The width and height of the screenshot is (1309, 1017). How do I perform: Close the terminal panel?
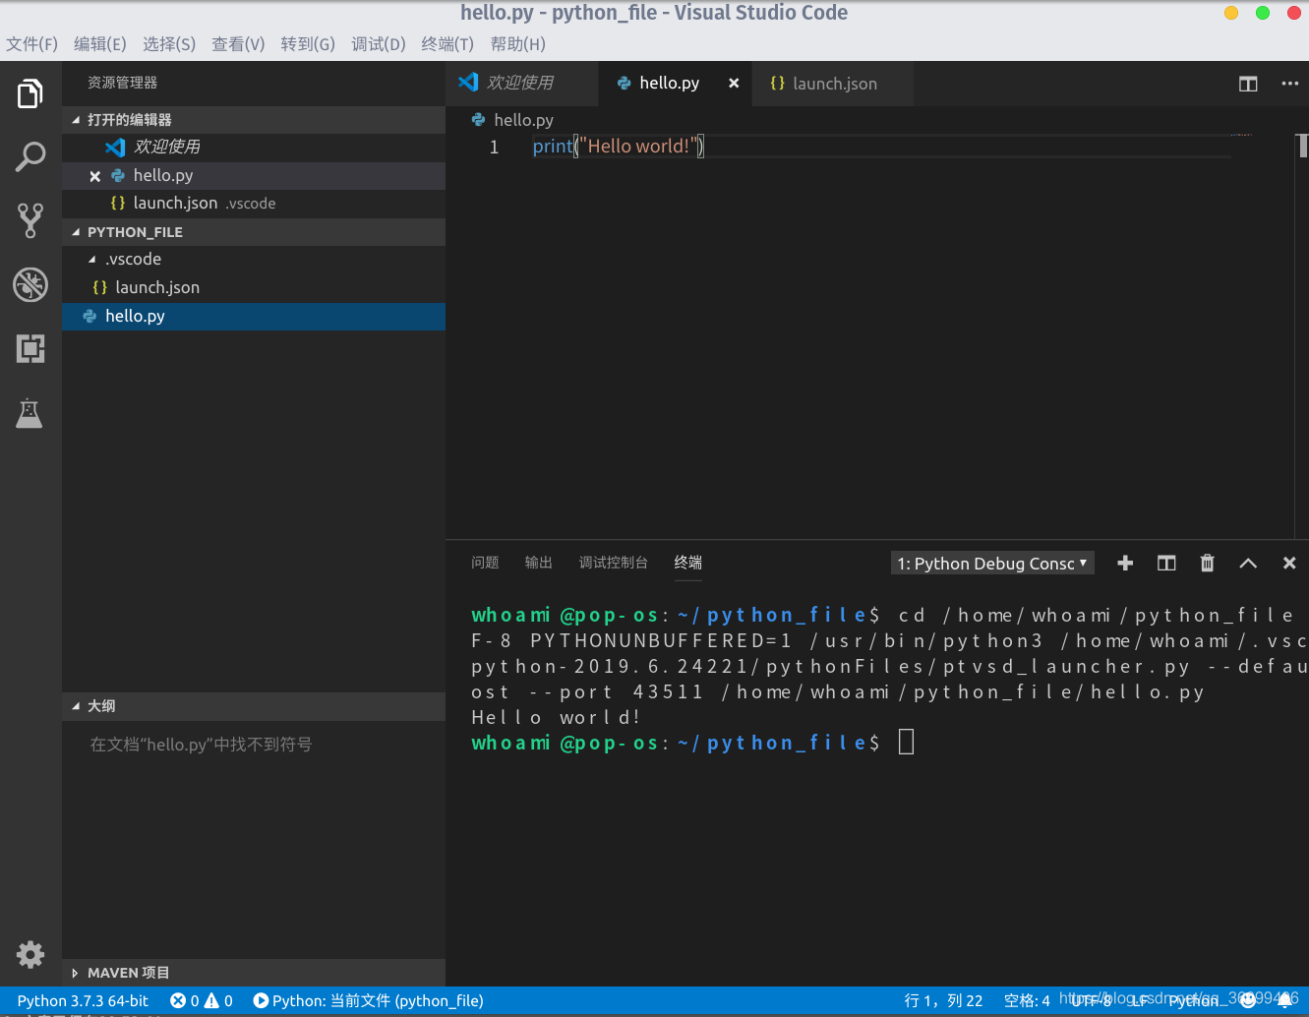click(x=1289, y=563)
